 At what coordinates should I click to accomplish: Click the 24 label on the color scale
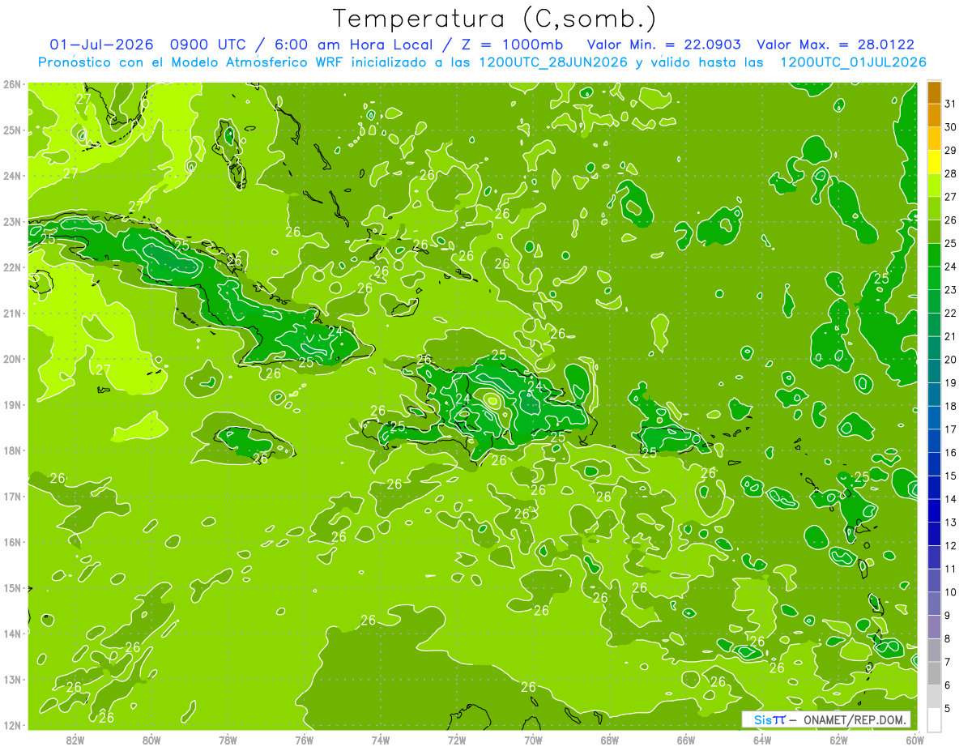pyautogui.click(x=950, y=267)
